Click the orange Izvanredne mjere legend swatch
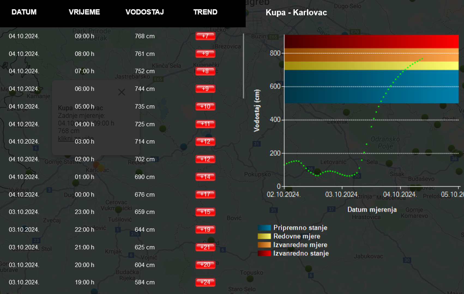464x294 pixels. pyautogui.click(x=264, y=245)
